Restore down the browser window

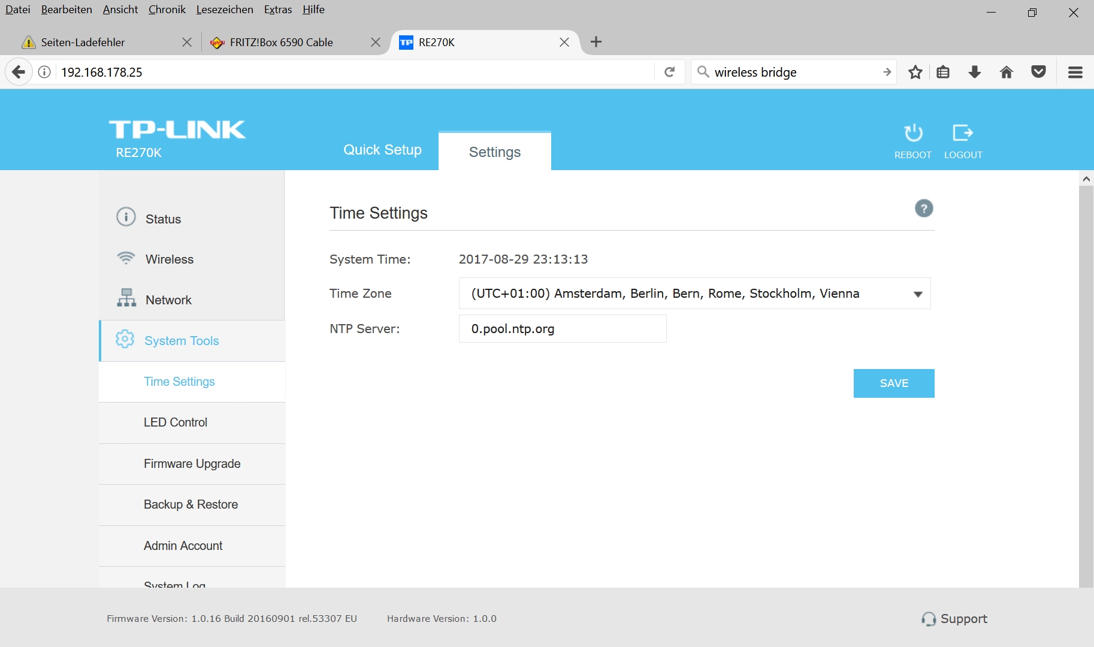[1032, 13]
